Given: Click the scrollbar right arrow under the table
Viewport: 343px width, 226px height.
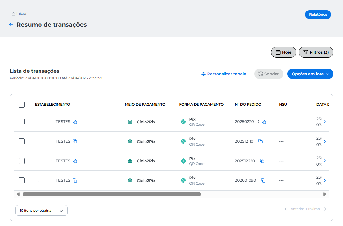Looking at the screenshot, I should [x=325, y=194].
